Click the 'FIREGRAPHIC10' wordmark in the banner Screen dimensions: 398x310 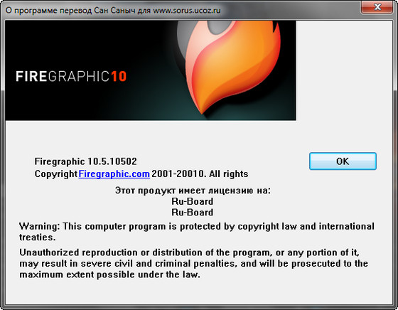pos(71,76)
